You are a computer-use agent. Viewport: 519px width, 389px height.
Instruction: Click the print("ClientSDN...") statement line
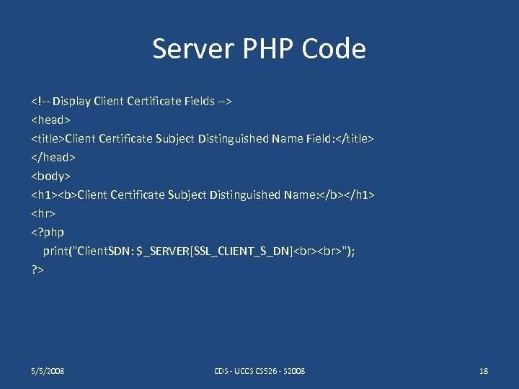(x=199, y=251)
